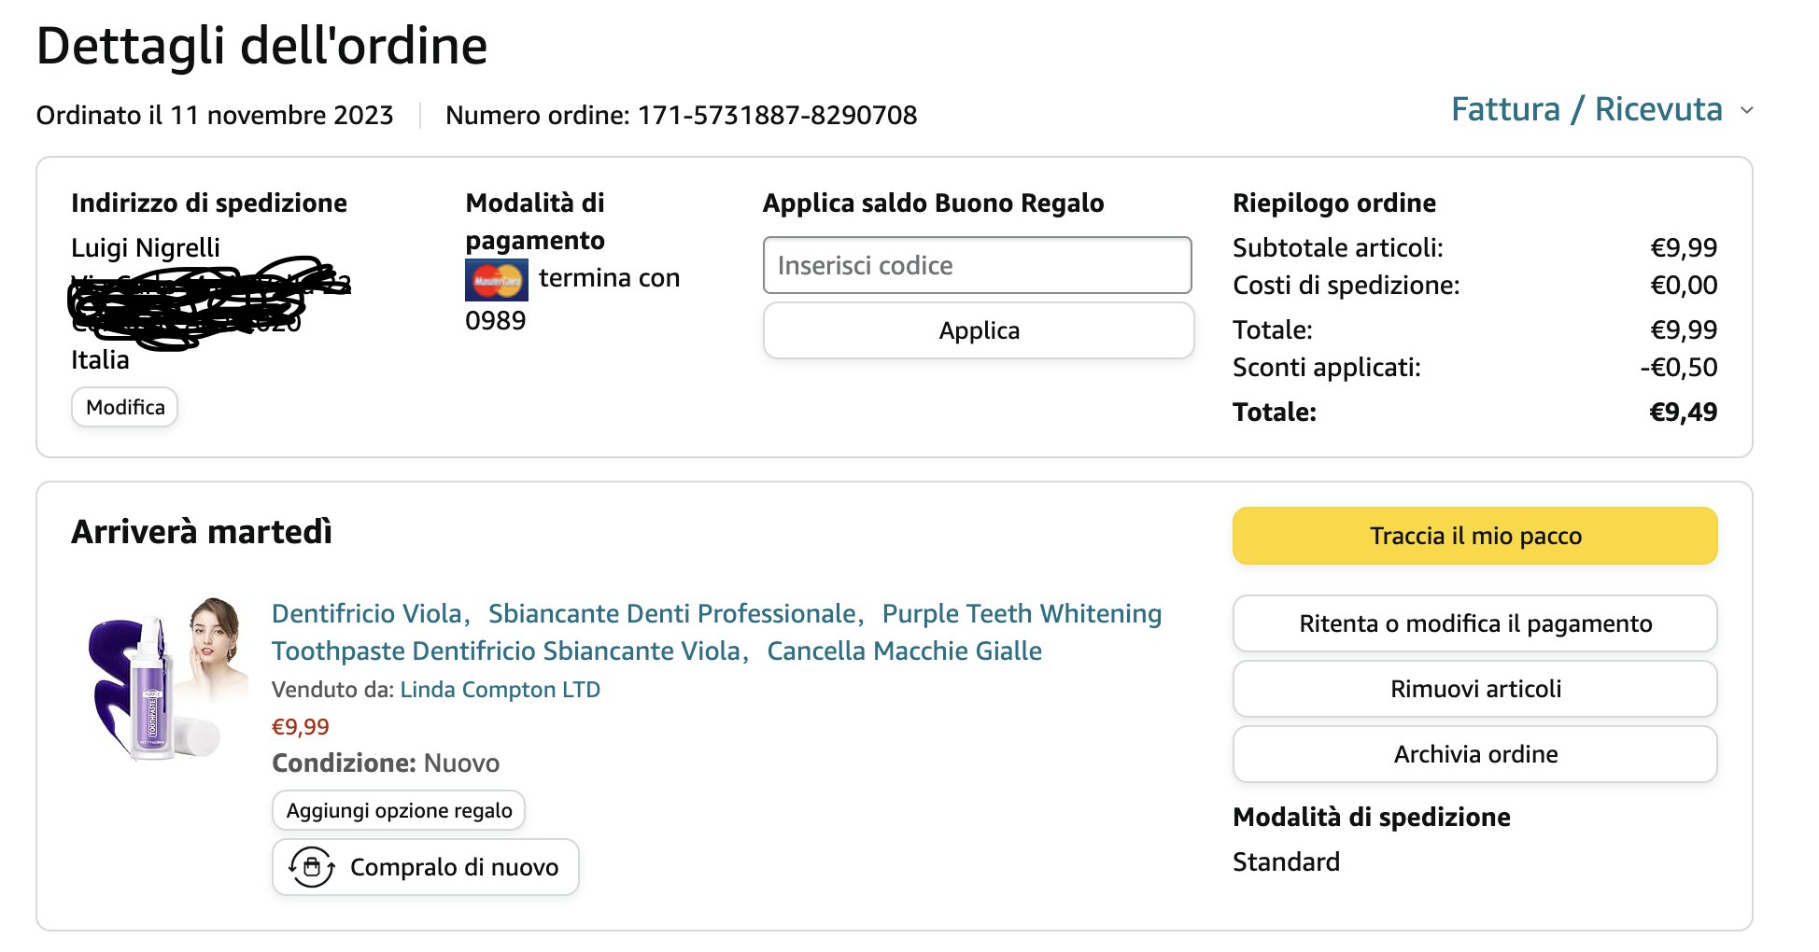Click the Rimuovi articoli button
The image size is (1819, 952).
coord(1474,689)
